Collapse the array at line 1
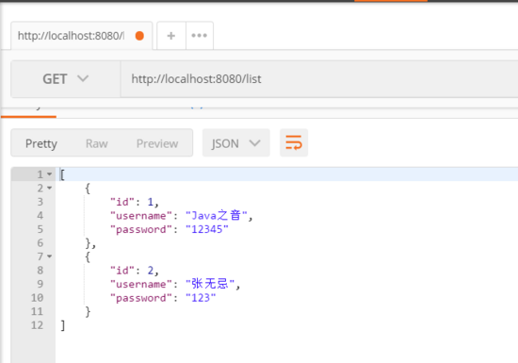This screenshot has height=363, width=518. click(50, 174)
